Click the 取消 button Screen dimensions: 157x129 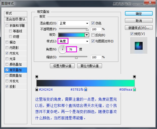click(x=139, y=21)
